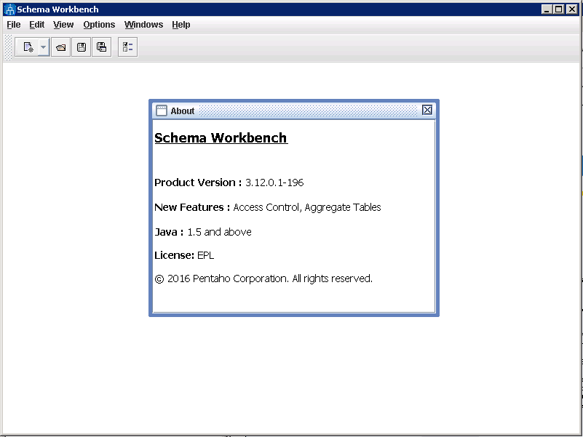Click the toolbar drag handle grip
This screenshot has height=437, width=583.
[x=8, y=47]
